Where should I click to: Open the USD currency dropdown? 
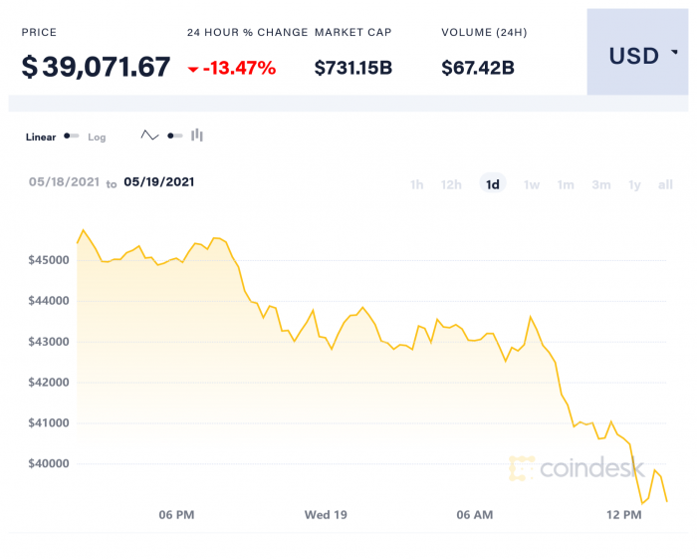[x=636, y=56]
